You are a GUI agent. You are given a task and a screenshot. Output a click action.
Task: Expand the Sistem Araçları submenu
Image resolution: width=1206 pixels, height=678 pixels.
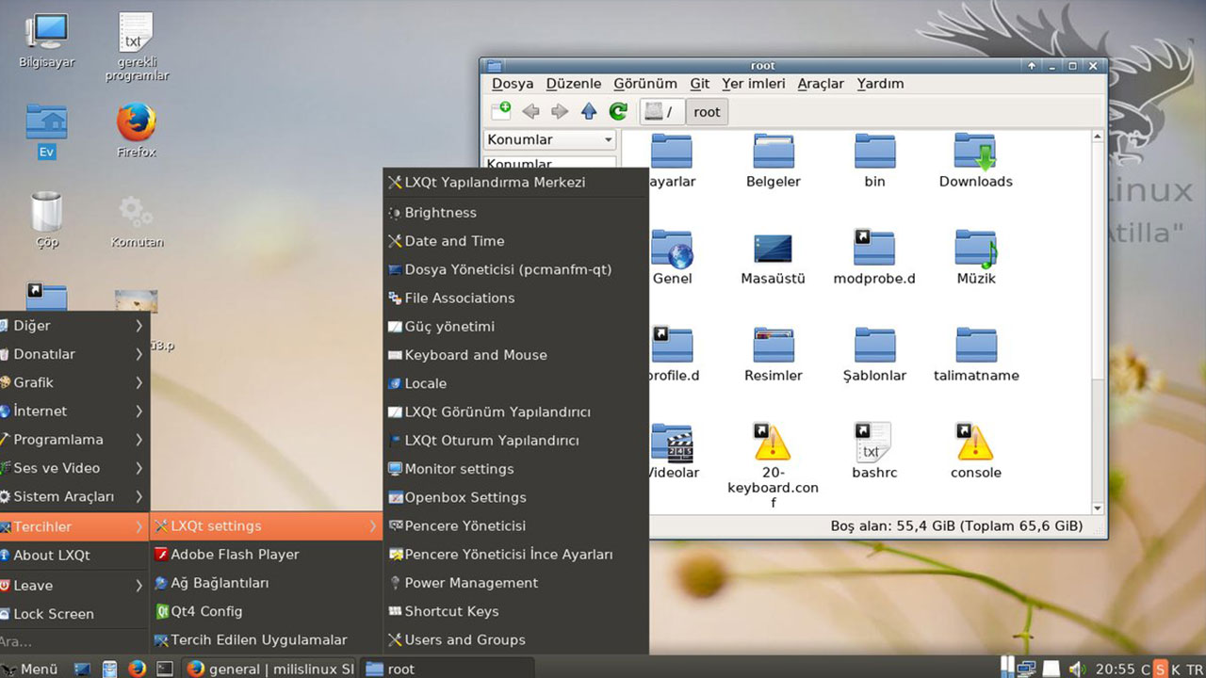click(73, 496)
